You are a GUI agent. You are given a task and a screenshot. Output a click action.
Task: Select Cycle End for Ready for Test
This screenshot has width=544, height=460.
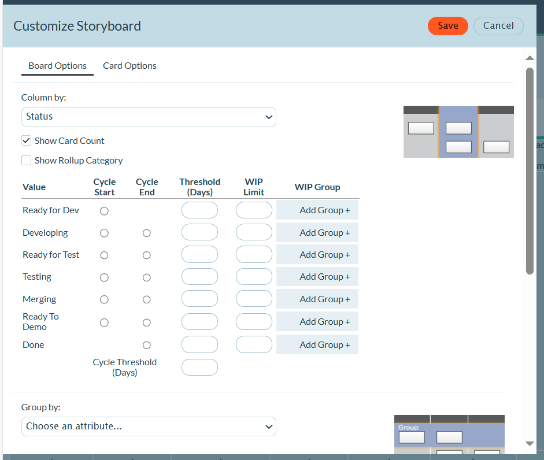pos(147,255)
